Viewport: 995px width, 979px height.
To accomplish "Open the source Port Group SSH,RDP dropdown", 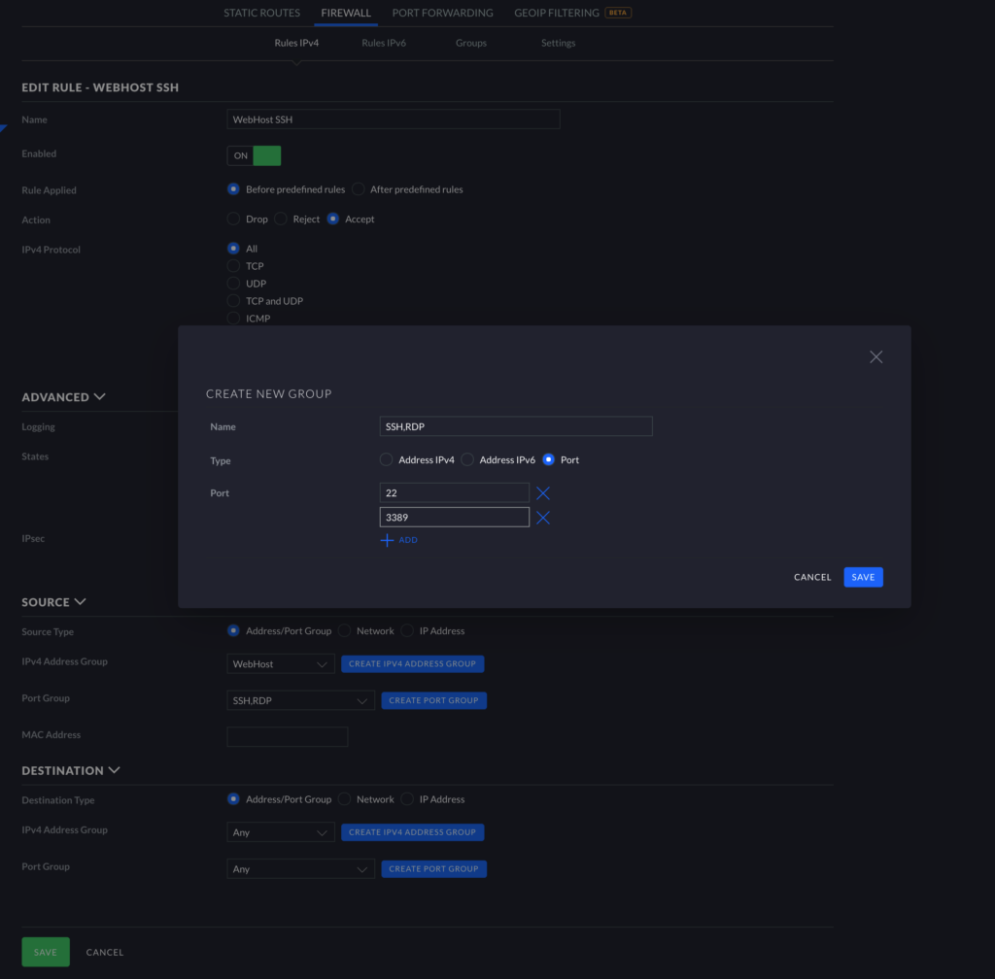I will pyautogui.click(x=301, y=700).
